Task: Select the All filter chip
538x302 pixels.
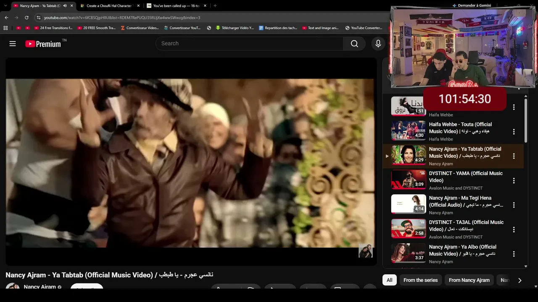Action: pyautogui.click(x=390, y=280)
